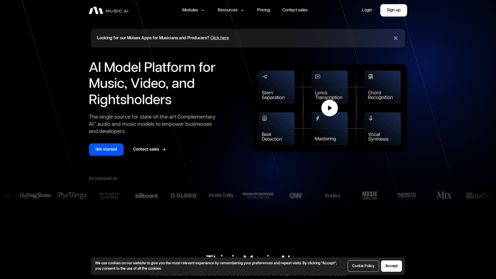
Task: Select the Stem Separation label
Action: click(273, 95)
